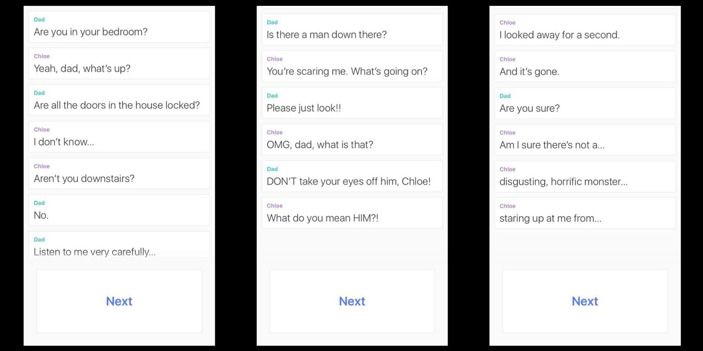Select message 'What do you mean HIM?!'

coord(352,213)
